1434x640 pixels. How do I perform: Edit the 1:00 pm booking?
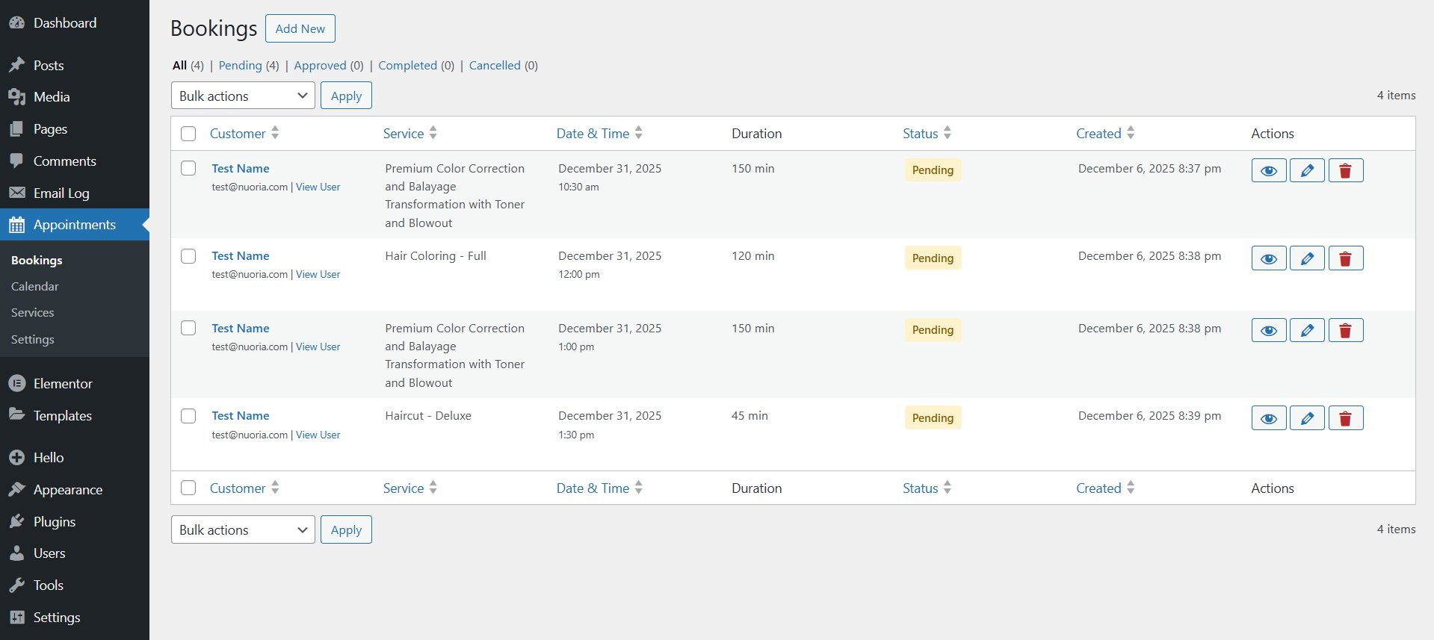1307,330
